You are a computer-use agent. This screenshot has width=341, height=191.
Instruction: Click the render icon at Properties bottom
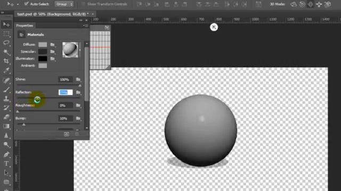[67, 134]
